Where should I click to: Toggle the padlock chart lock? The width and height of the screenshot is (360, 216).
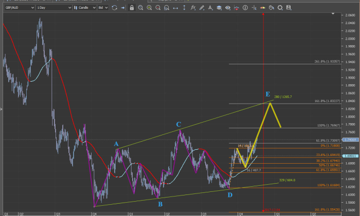click(132, 8)
